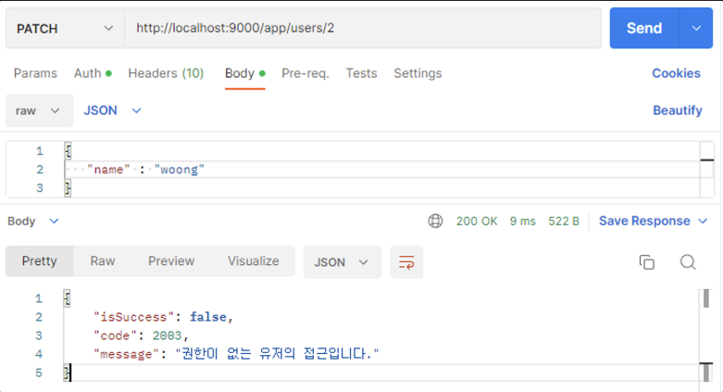The image size is (723, 392).
Task: Switch to the Params tab
Action: pos(35,73)
